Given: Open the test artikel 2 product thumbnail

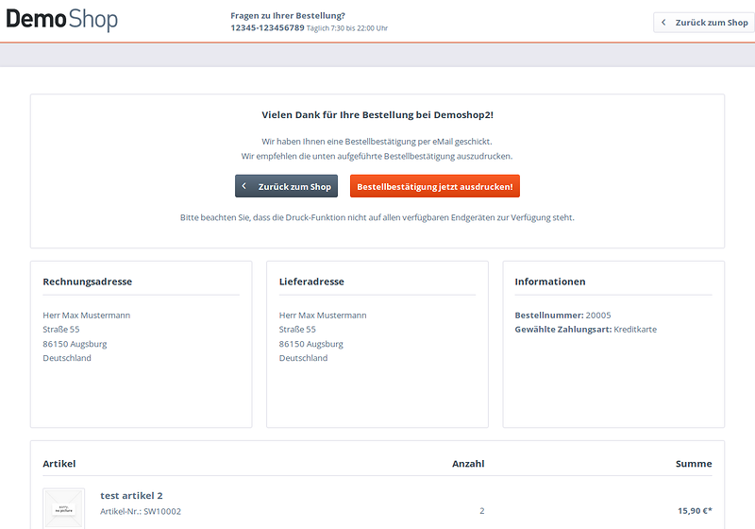Looking at the screenshot, I should (64, 508).
